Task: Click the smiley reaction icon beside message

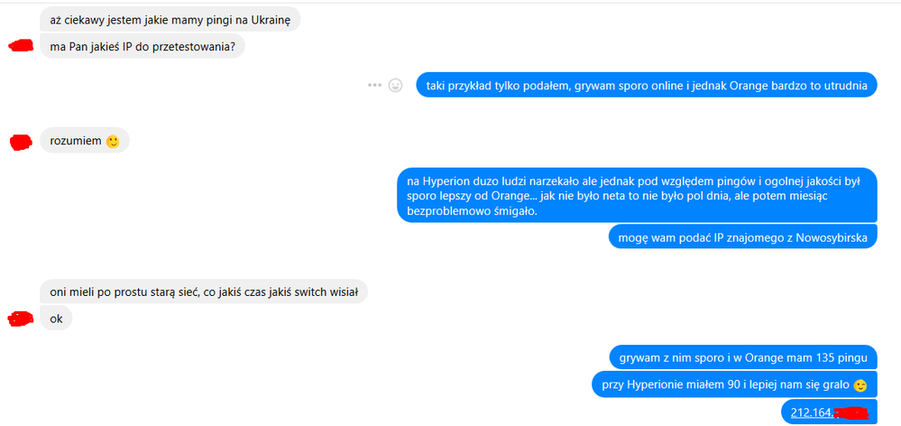Action: [395, 86]
